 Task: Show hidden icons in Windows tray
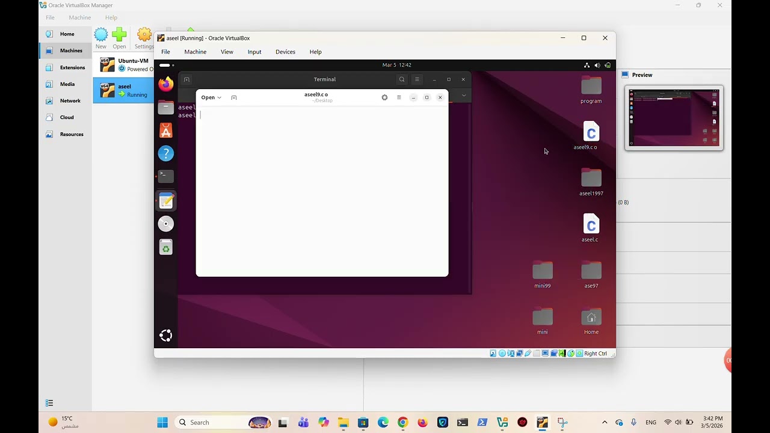click(605, 422)
